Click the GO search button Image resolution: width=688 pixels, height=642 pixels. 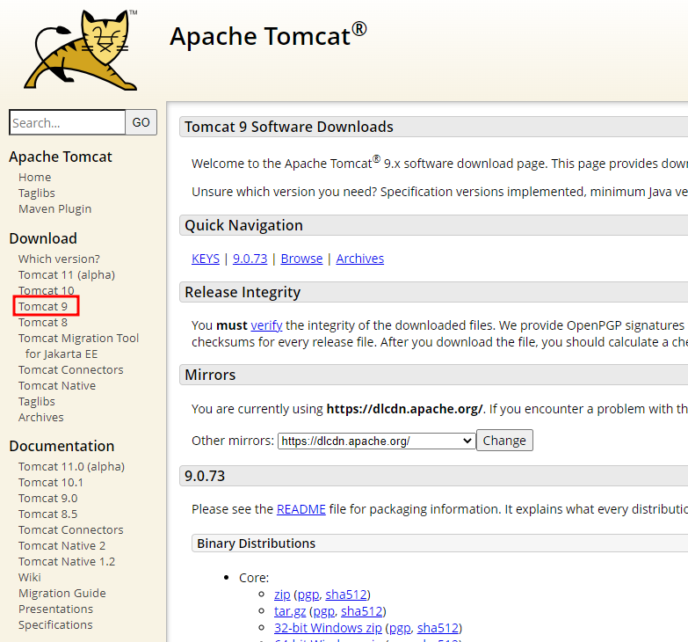[141, 122]
